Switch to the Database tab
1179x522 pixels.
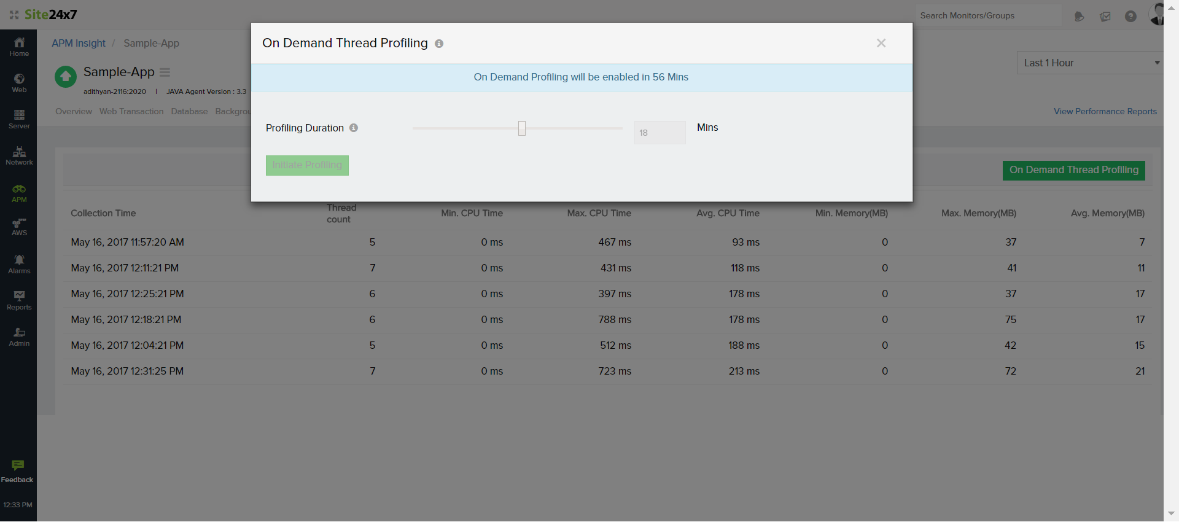(189, 111)
